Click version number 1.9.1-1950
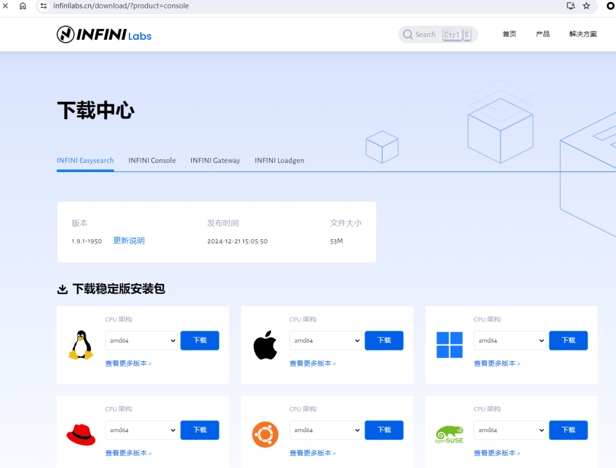The width and height of the screenshot is (616, 468). click(87, 241)
